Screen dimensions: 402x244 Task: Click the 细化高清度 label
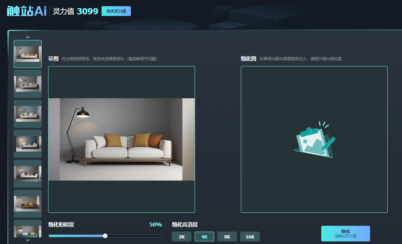click(185, 224)
